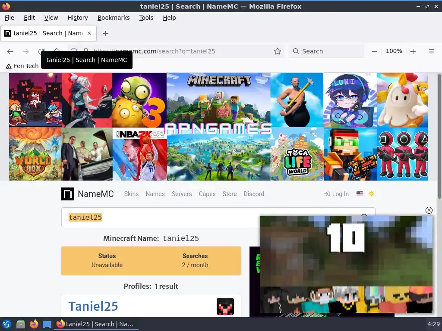Image resolution: width=442 pixels, height=331 pixels.
Task: Click the browser forward arrow
Action: pos(26,51)
